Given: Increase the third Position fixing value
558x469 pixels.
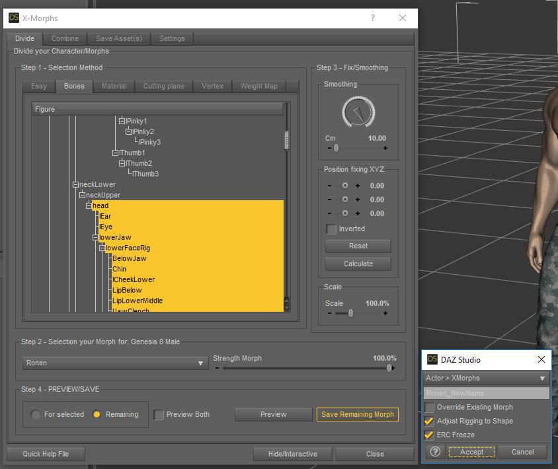Looking at the screenshot, I should pyautogui.click(x=358, y=213).
